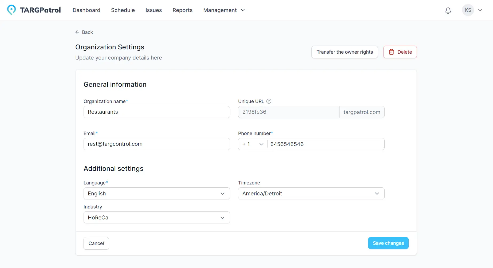The height and width of the screenshot is (268, 493).
Task: Click the TARGPatrol logo icon
Action: pos(11,10)
